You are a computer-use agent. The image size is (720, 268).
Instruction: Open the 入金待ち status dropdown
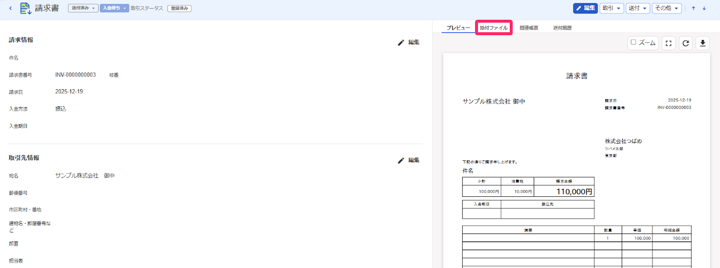click(x=114, y=8)
